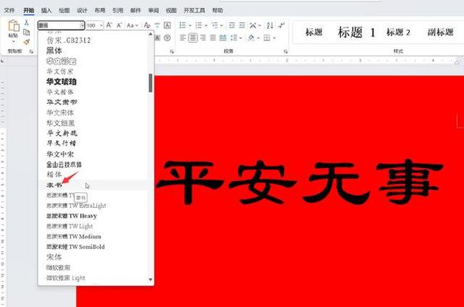Image resolution: width=464 pixels, height=307 pixels.
Task: Apply the 标题 1 heading style
Action: (x=356, y=32)
